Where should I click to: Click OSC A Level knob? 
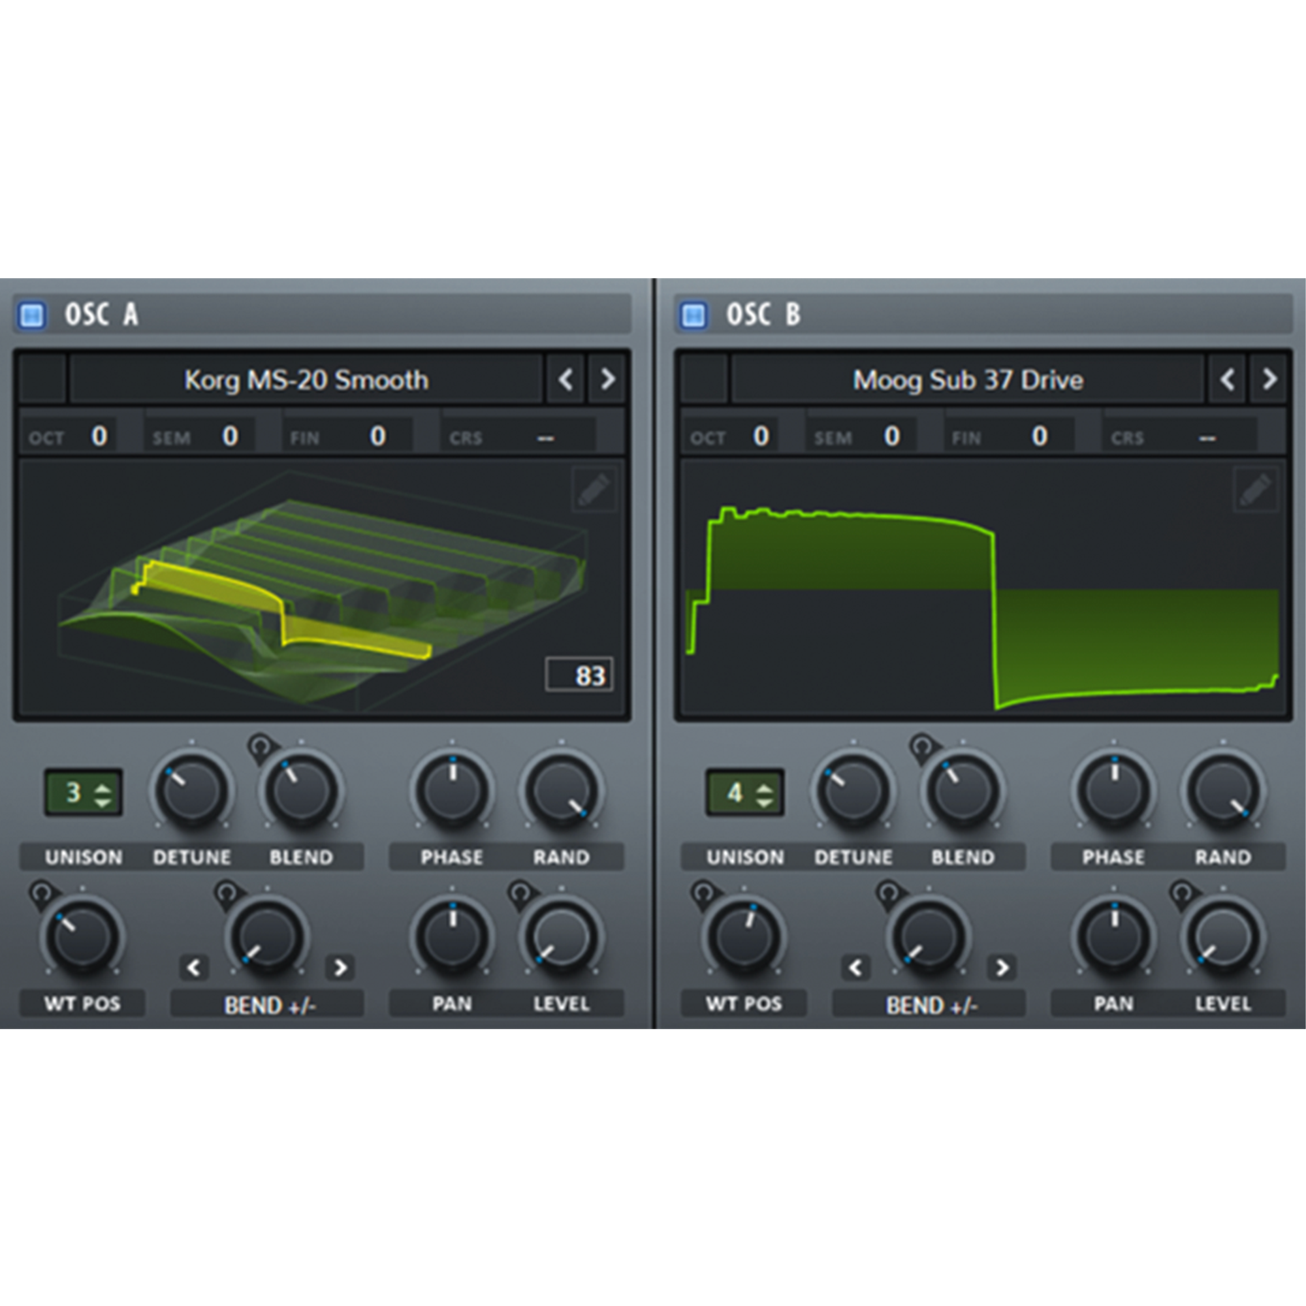click(561, 936)
